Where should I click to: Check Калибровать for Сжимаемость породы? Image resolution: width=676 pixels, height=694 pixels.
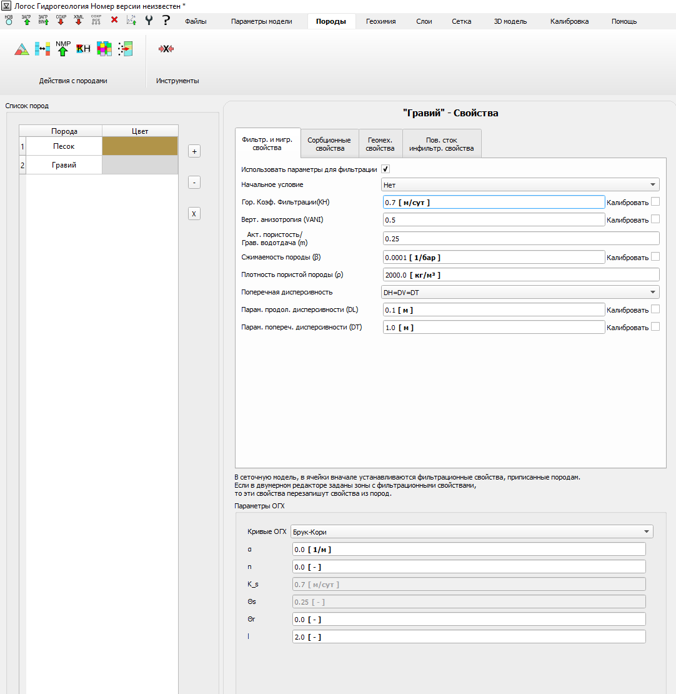[x=655, y=257]
